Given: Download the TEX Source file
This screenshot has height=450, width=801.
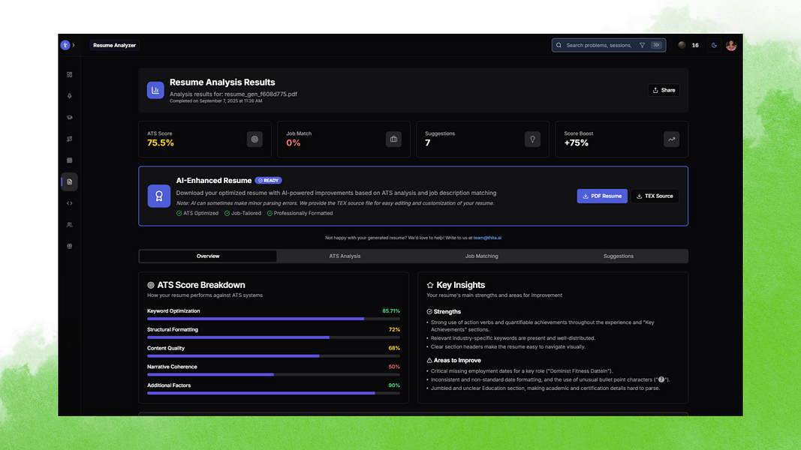Looking at the screenshot, I should 655,196.
